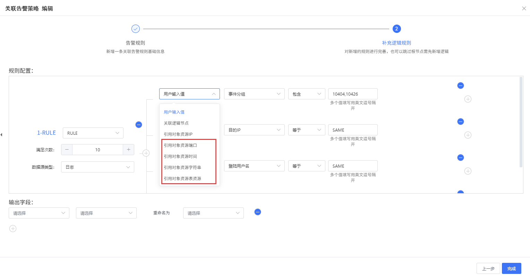Add a new condition branch to 1-RULE
This screenshot has height=276, width=530.
(146, 153)
